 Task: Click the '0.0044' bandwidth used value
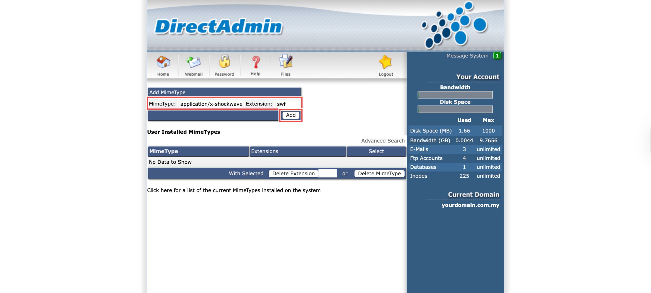(x=464, y=141)
